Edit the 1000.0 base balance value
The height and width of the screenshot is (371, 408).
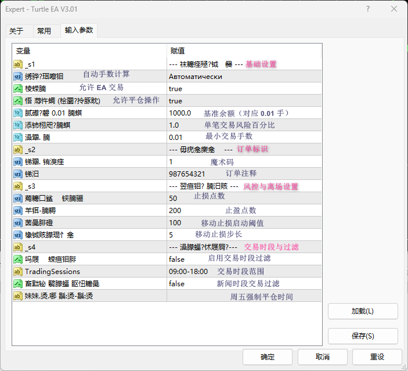244,113
